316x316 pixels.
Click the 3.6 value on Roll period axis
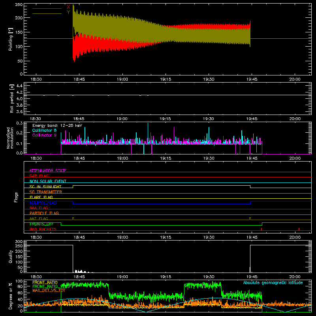19,111
